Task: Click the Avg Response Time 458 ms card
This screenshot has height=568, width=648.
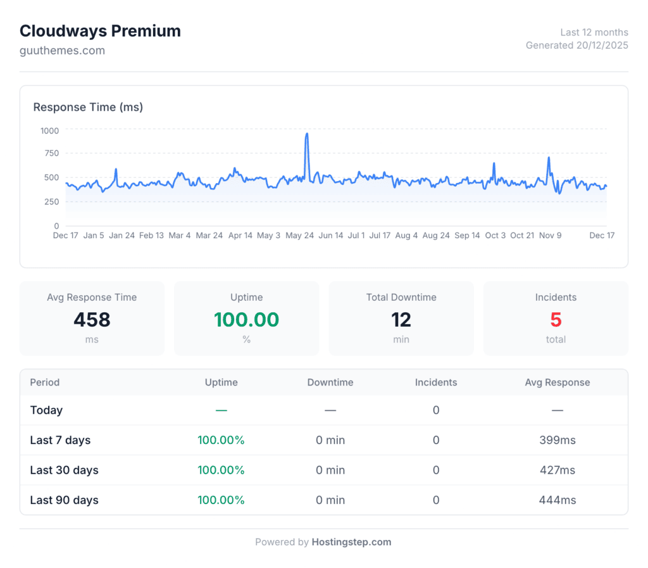Action: click(92, 319)
